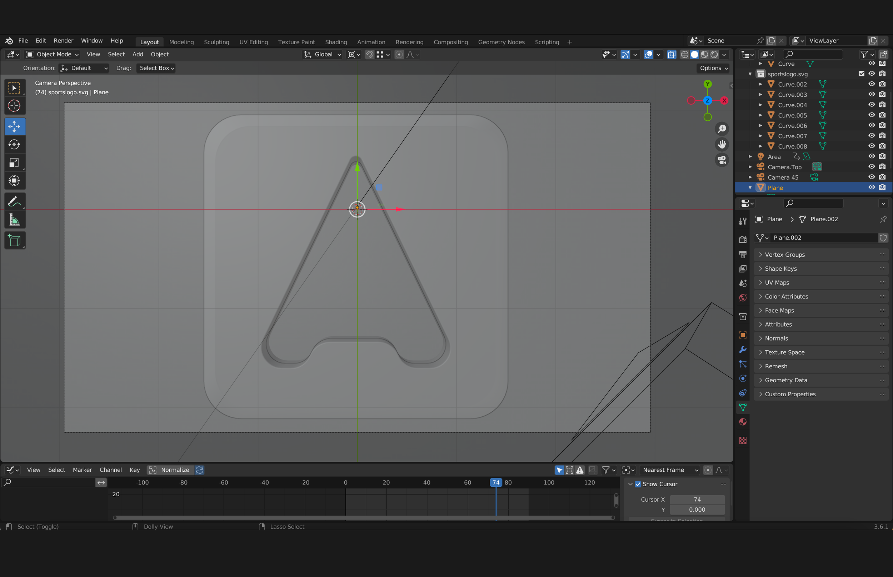Open the Options dropdown in viewport

(x=713, y=68)
